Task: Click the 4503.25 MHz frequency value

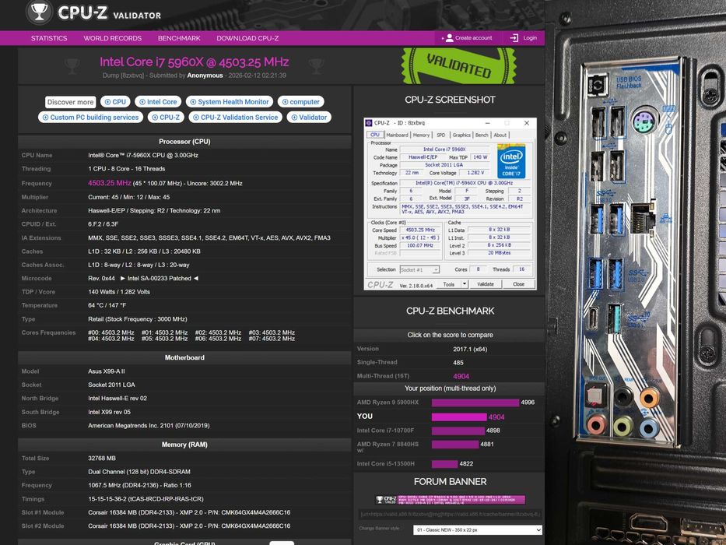Action: (x=110, y=183)
